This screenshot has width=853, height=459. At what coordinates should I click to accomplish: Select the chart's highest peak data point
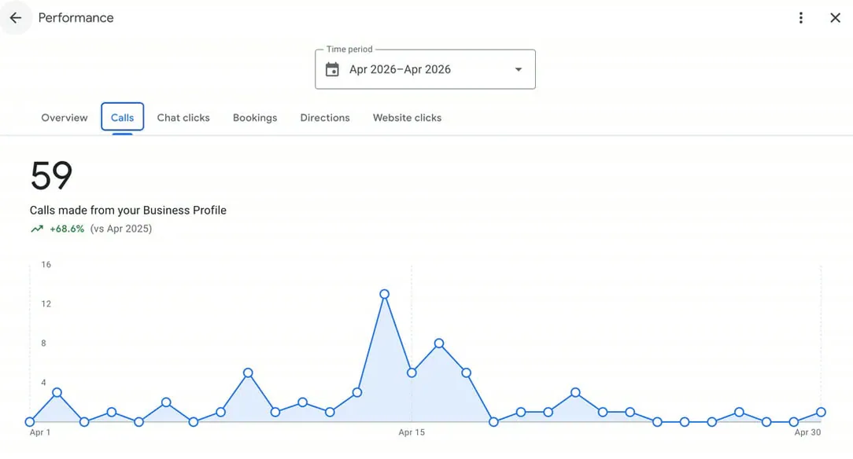click(x=385, y=295)
